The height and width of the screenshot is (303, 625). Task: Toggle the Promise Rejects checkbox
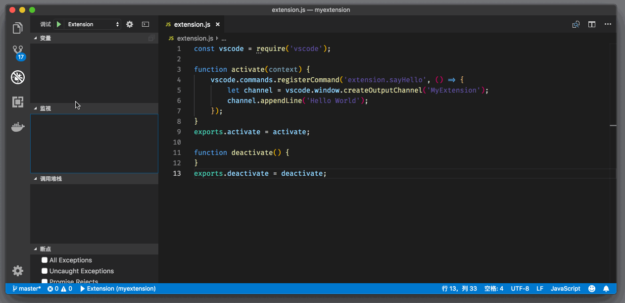[x=45, y=281]
